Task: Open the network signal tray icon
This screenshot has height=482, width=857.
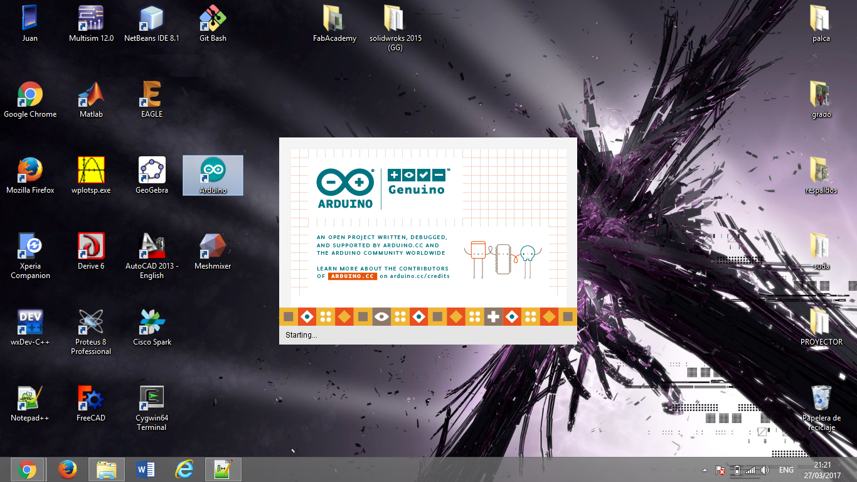Action: pos(750,470)
